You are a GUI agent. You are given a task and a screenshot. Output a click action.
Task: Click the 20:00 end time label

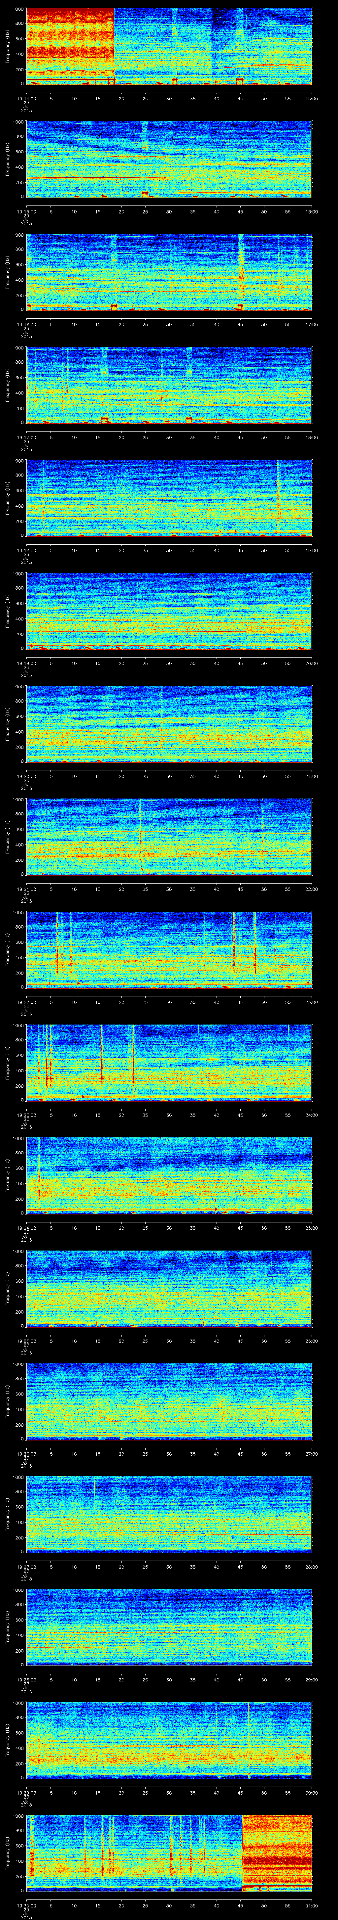tap(311, 663)
